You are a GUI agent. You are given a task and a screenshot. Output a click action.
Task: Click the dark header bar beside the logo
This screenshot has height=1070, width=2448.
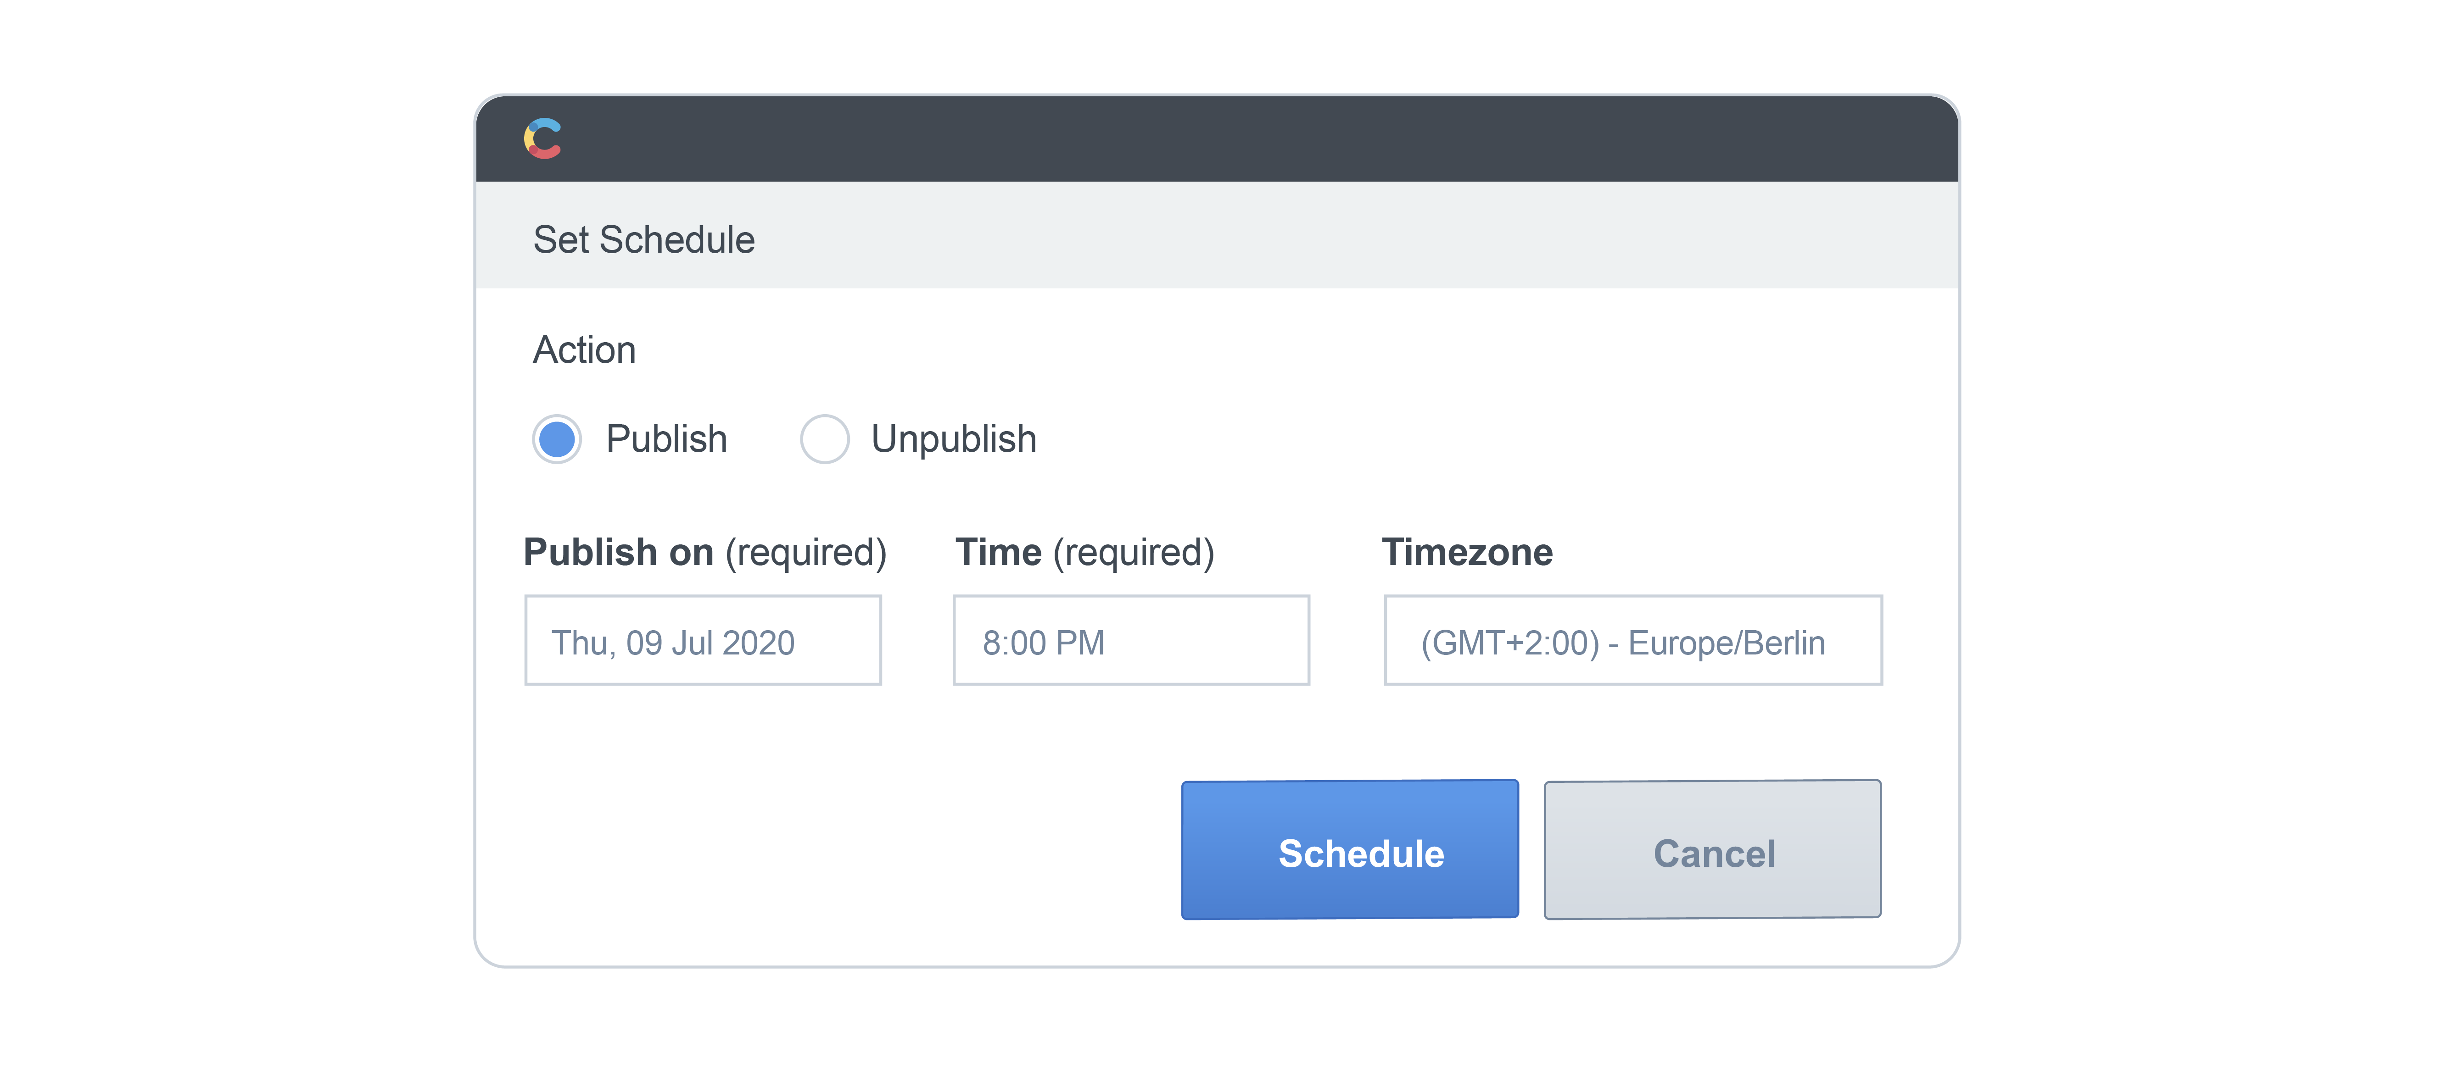point(1235,139)
